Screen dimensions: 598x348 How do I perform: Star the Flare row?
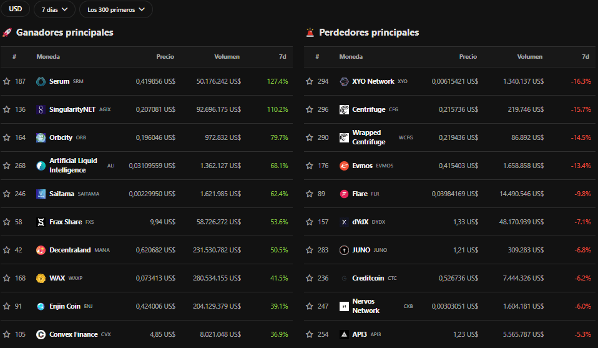pos(309,194)
